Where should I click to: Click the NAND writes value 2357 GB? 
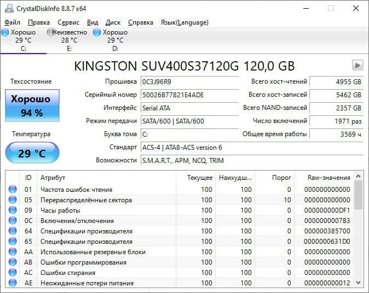point(337,108)
